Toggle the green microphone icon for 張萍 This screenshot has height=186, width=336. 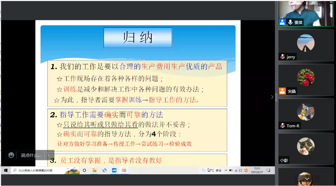coord(290,22)
